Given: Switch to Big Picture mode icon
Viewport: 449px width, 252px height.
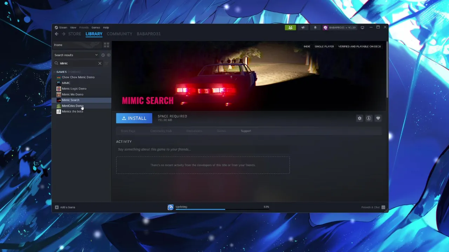Looking at the screenshot, I should click(x=362, y=27).
